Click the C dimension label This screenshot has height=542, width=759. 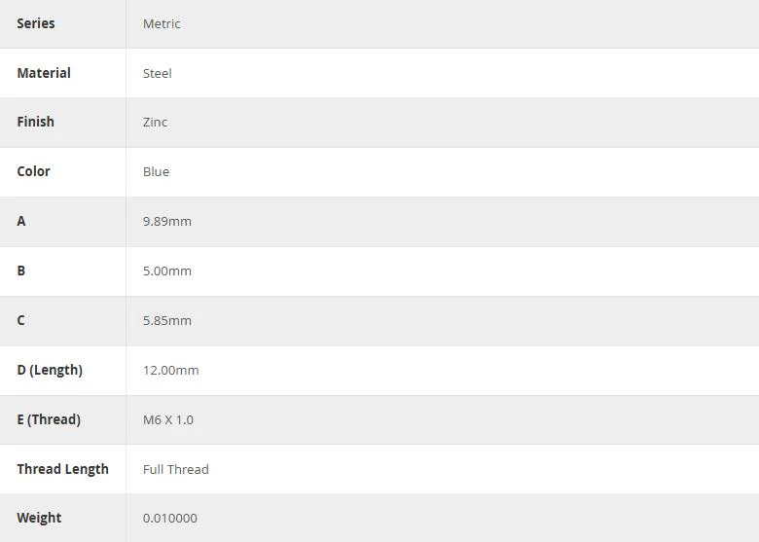[20, 320]
